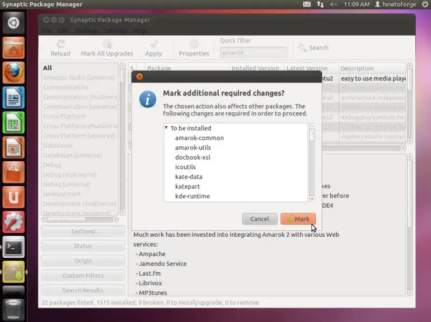Select amarok-utils in the list
This screenshot has width=431, height=322.
pos(193,147)
